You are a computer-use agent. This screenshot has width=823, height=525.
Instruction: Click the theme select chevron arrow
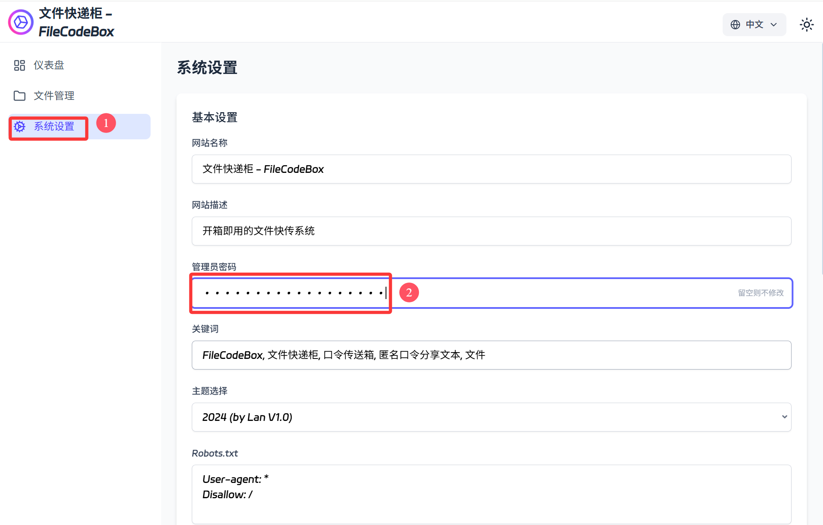[x=784, y=417]
